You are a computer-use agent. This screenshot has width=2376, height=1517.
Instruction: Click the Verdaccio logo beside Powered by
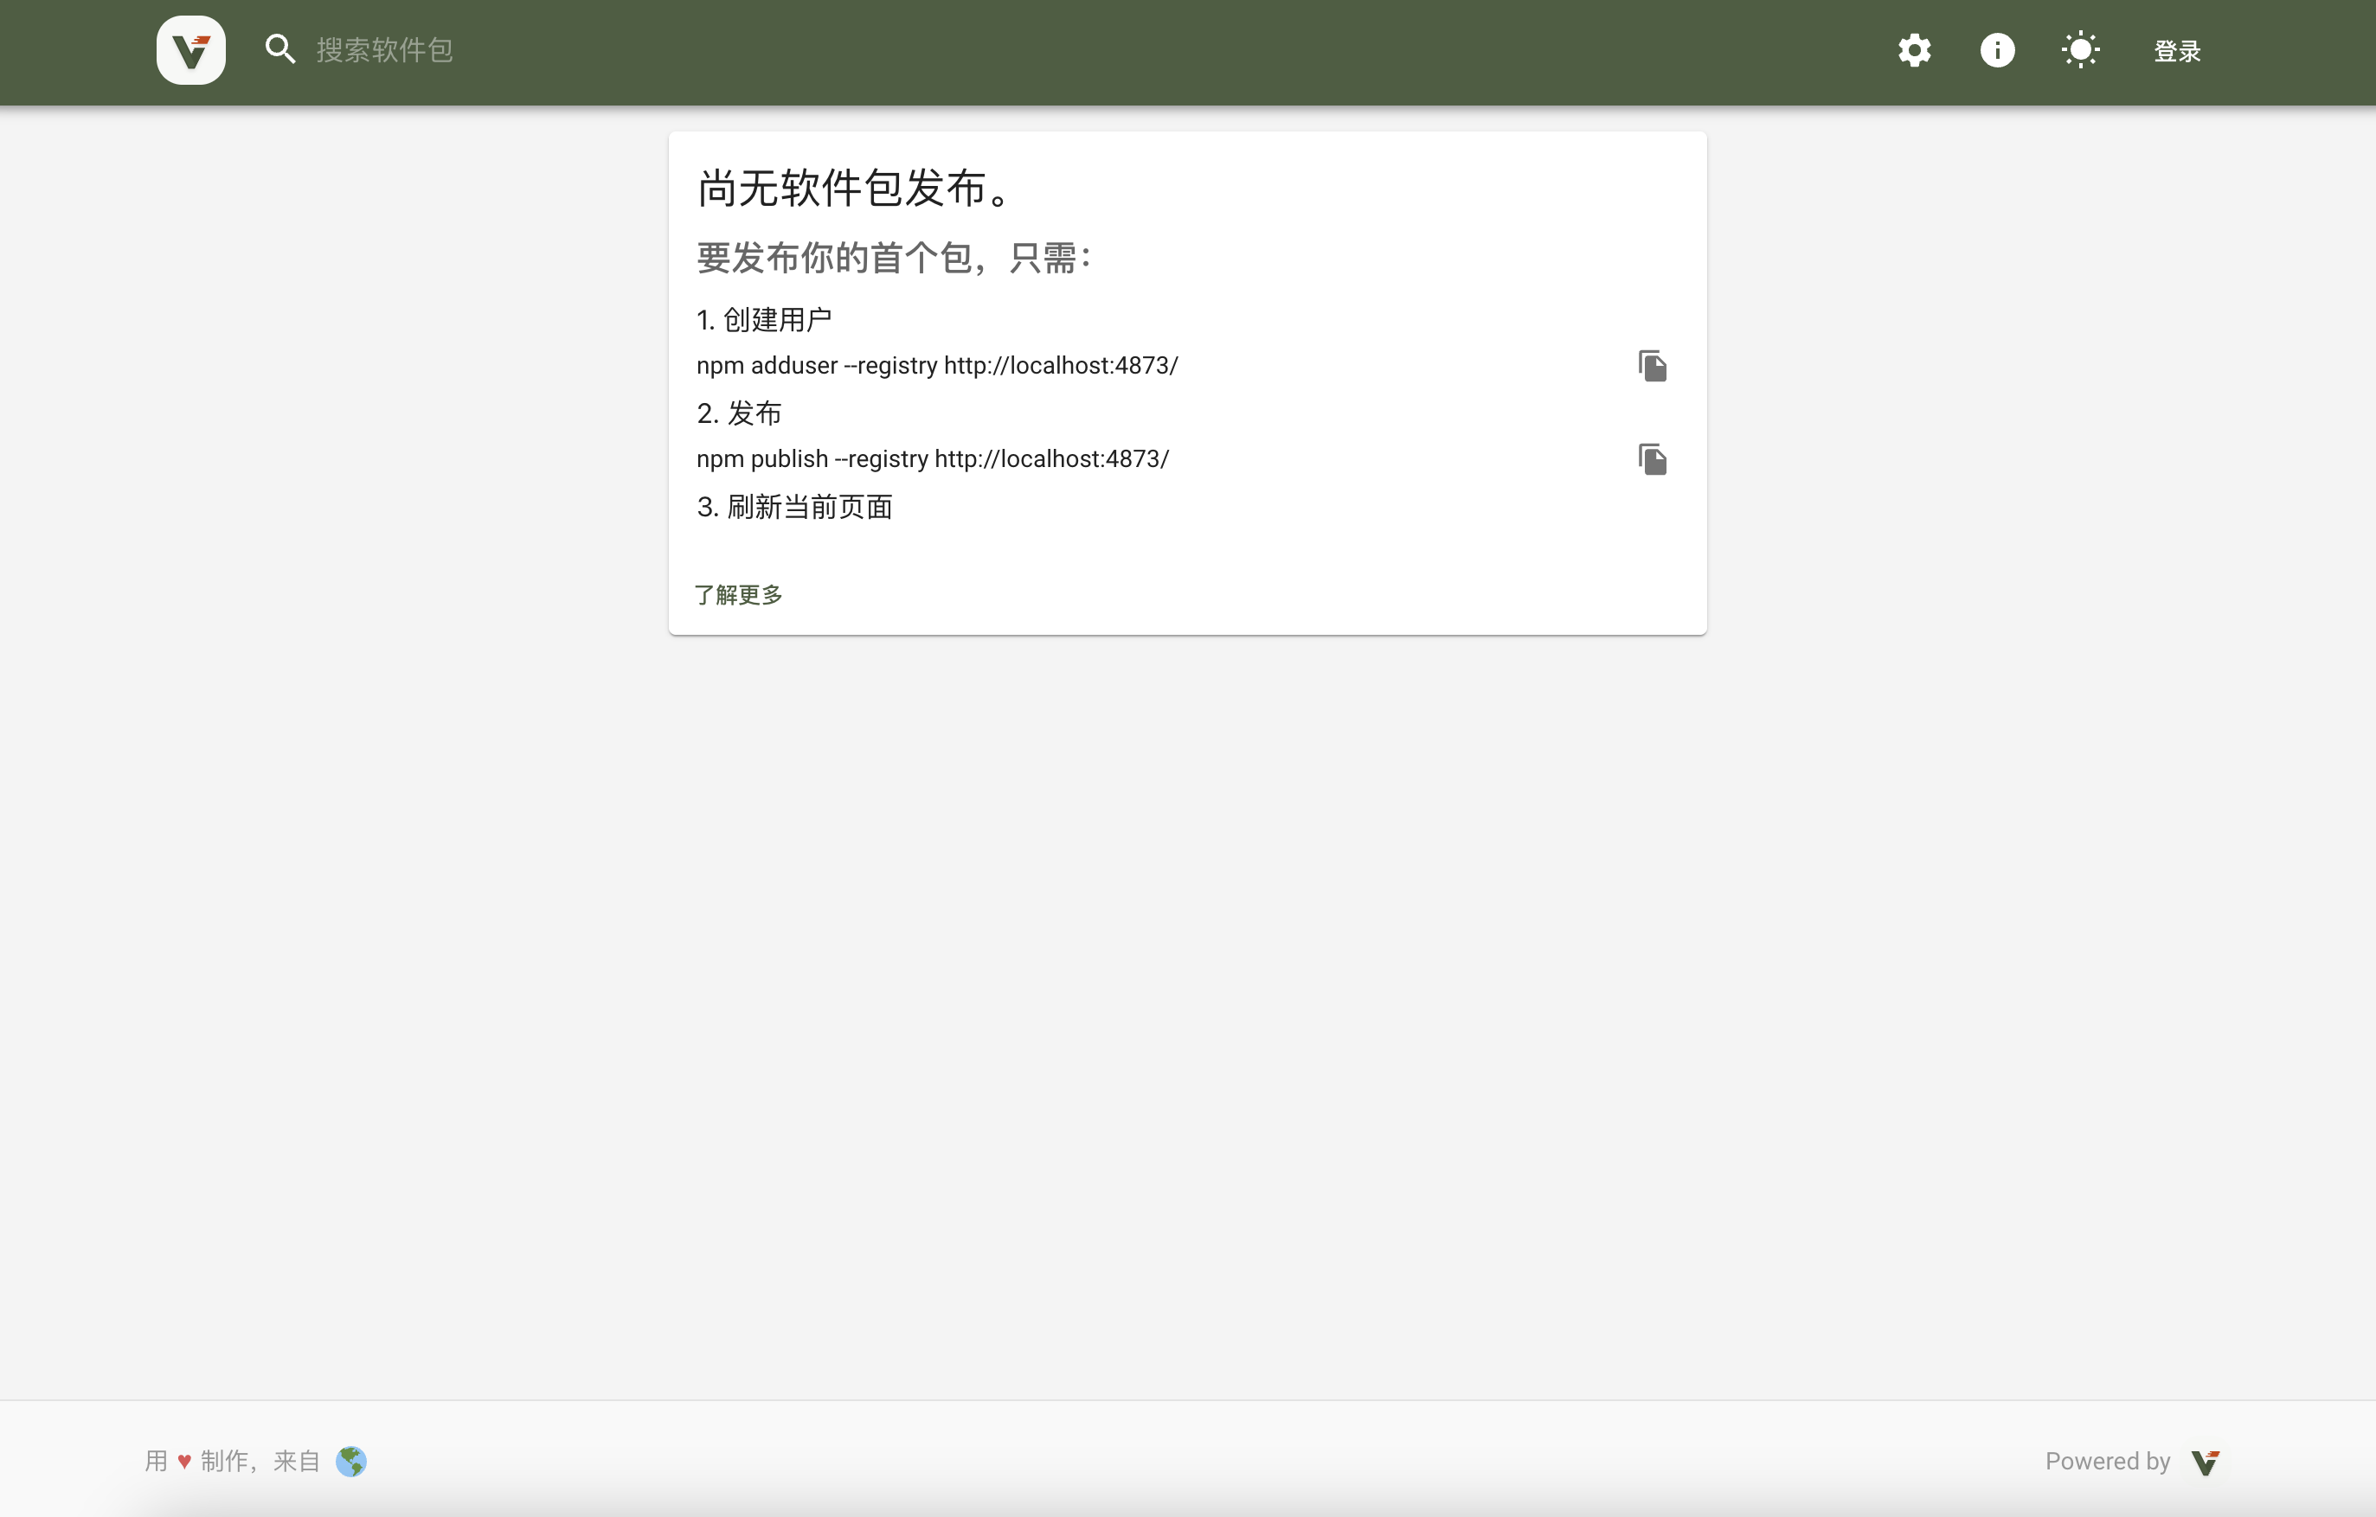pyautogui.click(x=2205, y=1462)
